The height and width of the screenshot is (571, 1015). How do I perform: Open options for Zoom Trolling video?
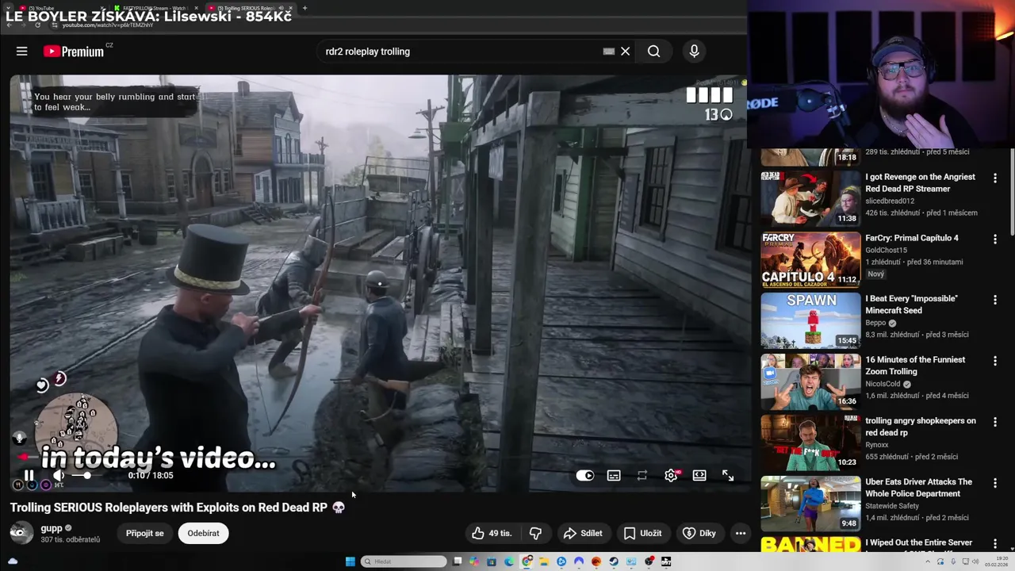[x=995, y=362]
